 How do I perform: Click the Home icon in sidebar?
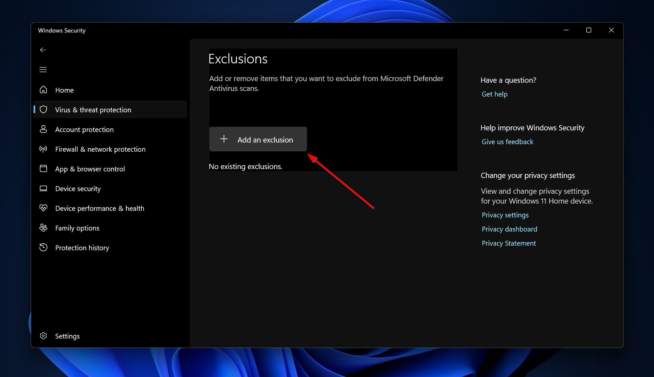(x=43, y=90)
